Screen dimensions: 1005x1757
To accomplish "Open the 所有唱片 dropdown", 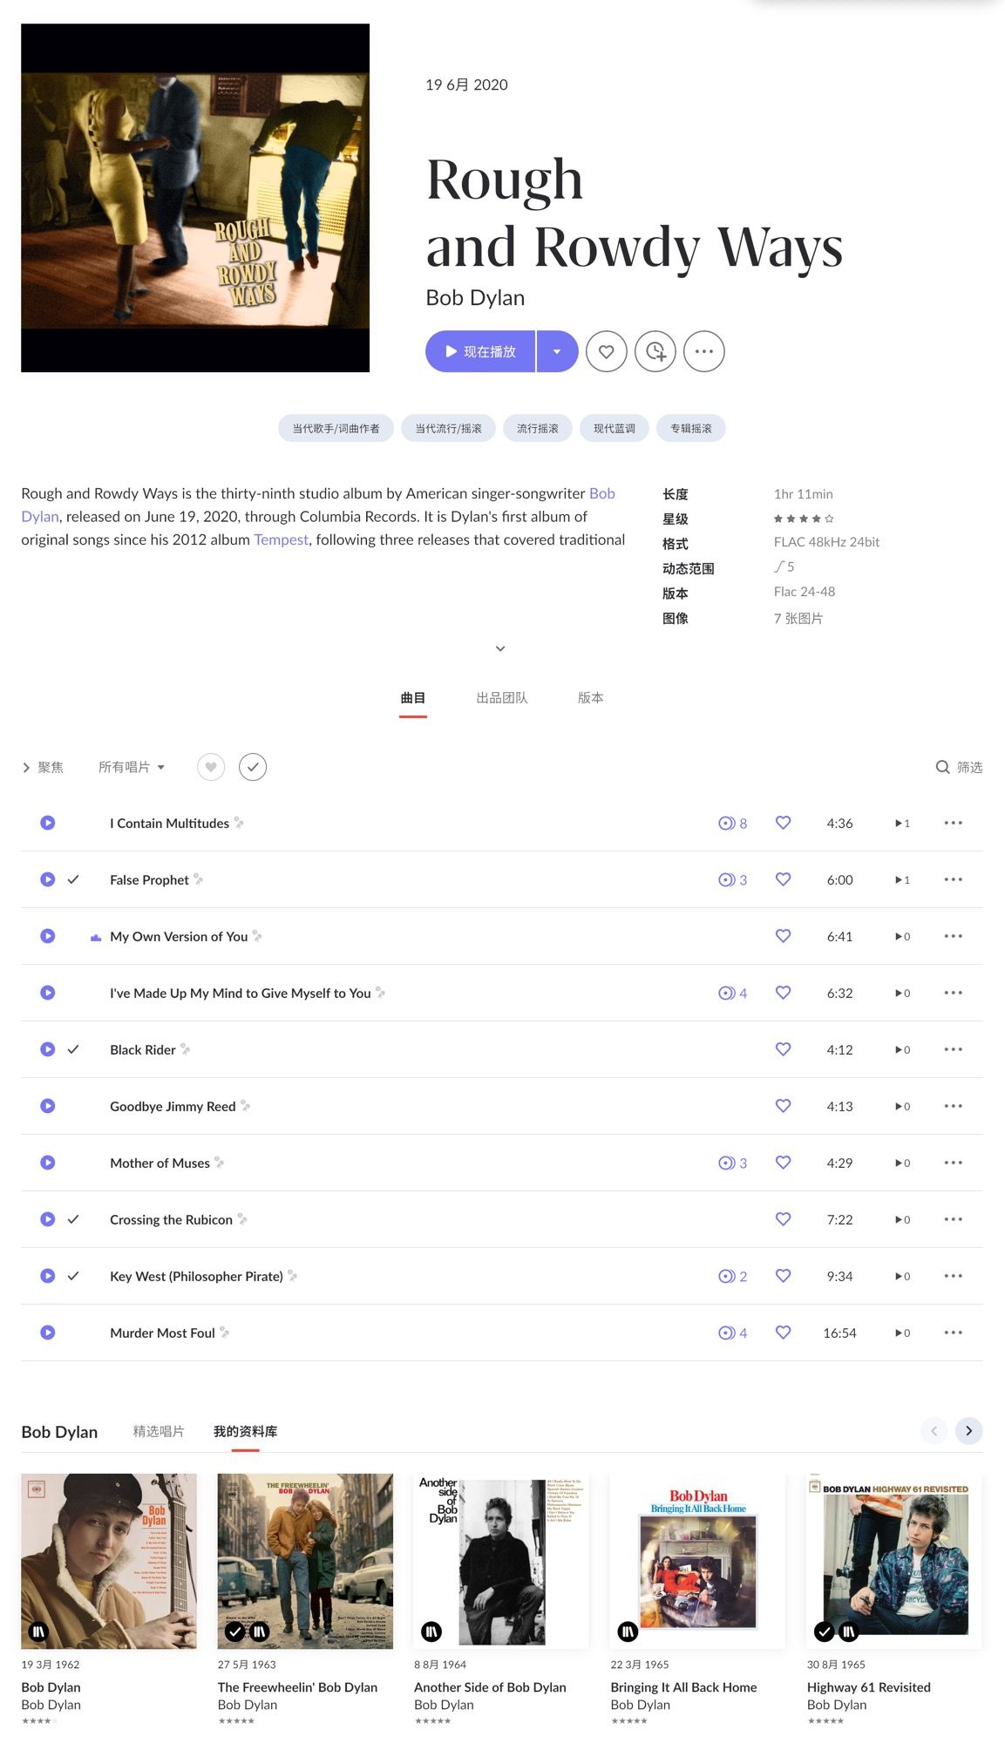I will coord(132,767).
